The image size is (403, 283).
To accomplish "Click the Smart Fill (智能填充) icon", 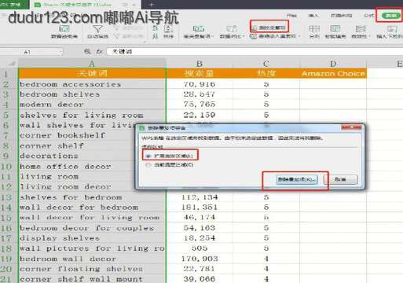I will (335, 31).
